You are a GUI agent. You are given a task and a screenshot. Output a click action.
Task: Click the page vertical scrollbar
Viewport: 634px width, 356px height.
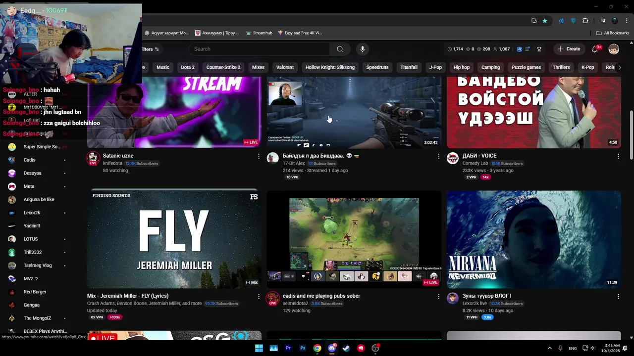coord(631,134)
